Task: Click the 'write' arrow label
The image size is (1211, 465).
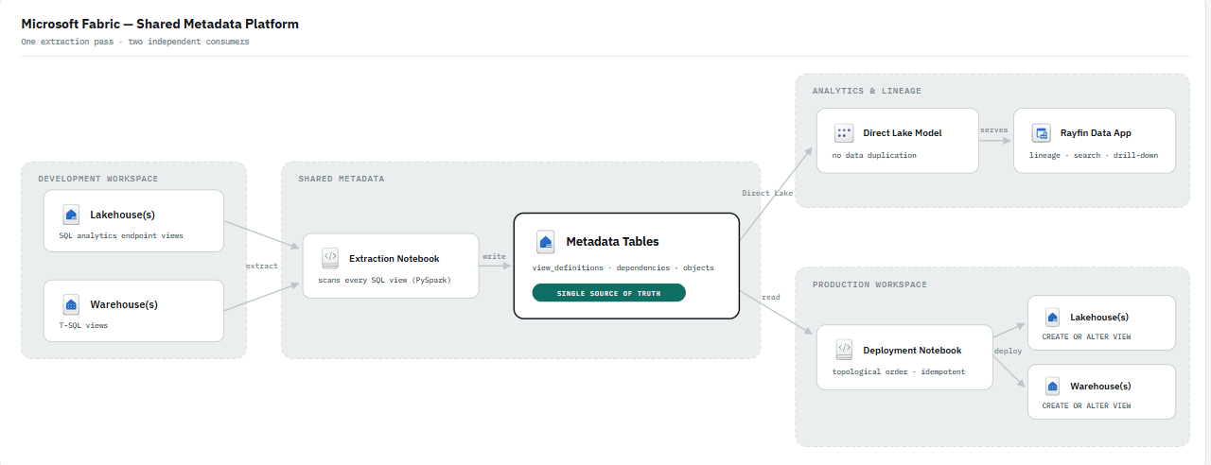Action: 494,256
